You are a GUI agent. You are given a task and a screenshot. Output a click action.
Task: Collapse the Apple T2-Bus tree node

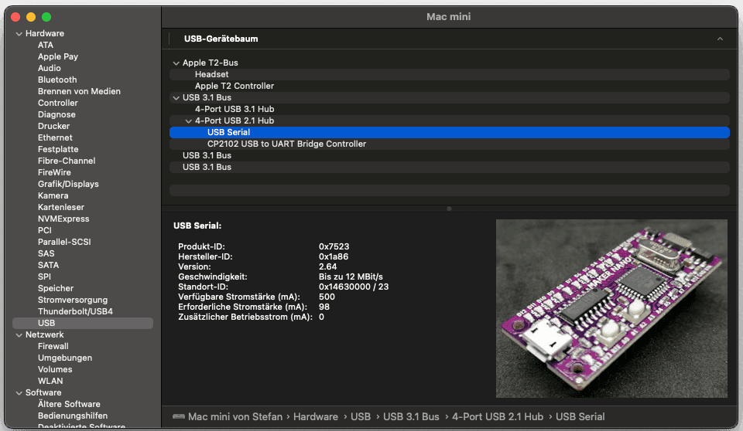[x=176, y=63]
